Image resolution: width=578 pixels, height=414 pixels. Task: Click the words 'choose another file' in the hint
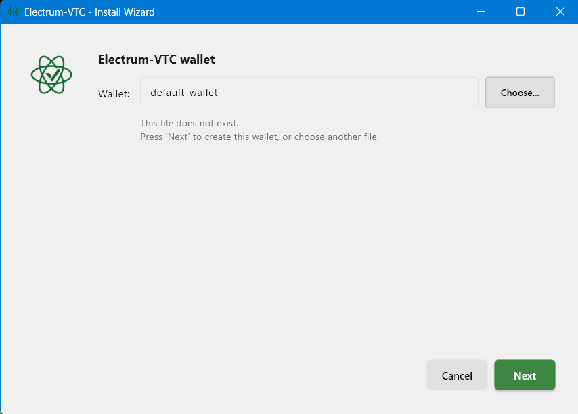tap(336, 137)
